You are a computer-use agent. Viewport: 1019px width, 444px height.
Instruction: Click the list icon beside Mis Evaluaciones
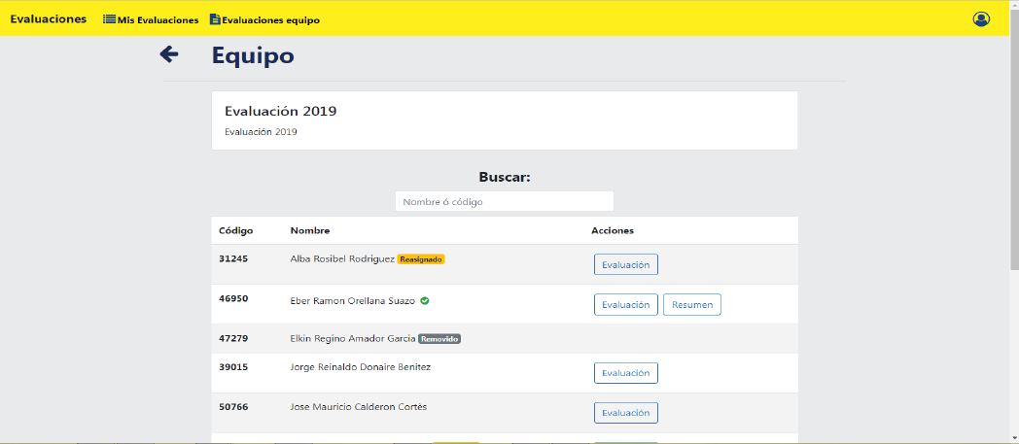109,19
